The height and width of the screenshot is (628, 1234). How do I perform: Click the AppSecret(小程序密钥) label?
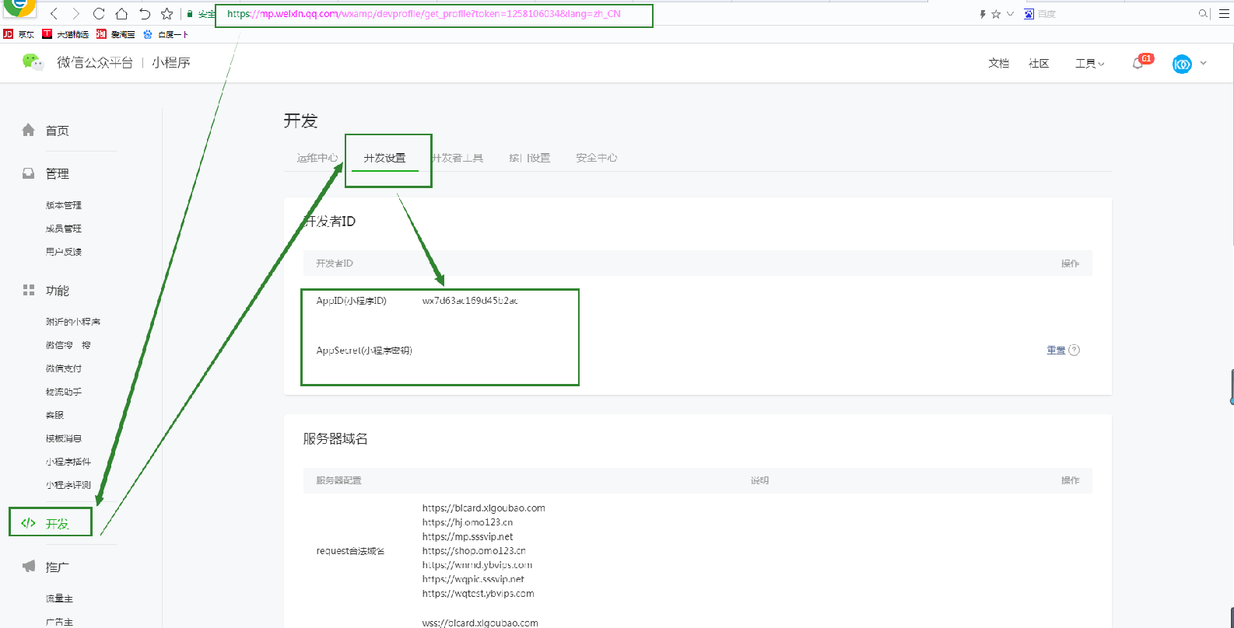(364, 351)
